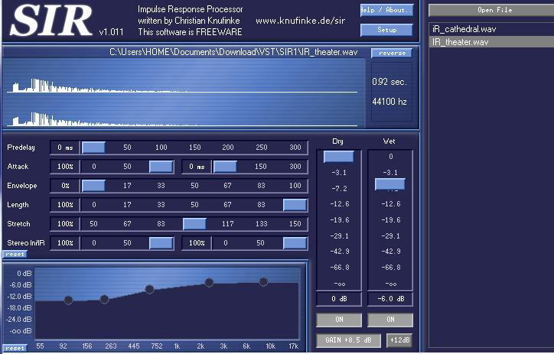The height and width of the screenshot is (354, 554).
Task: Click the Envelope slider handle
Action: [x=93, y=186]
